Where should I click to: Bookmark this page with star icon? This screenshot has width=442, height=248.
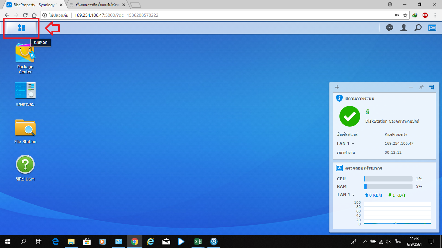point(405,15)
